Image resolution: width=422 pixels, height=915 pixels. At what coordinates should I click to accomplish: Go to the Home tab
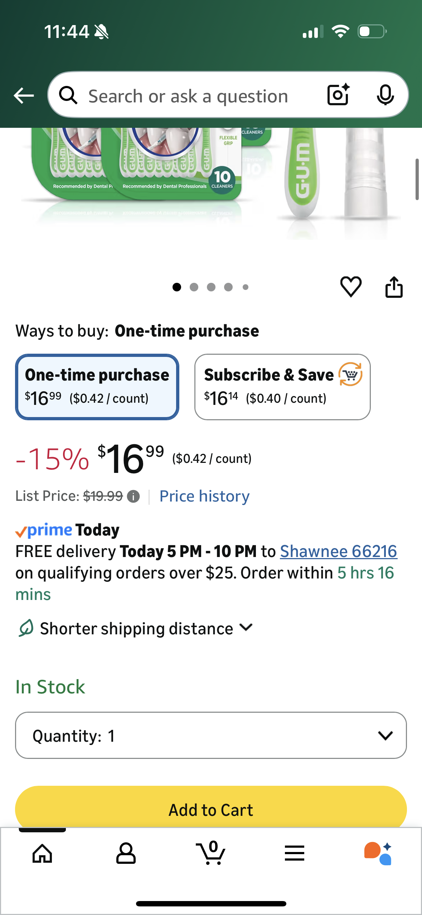pyautogui.click(x=42, y=853)
